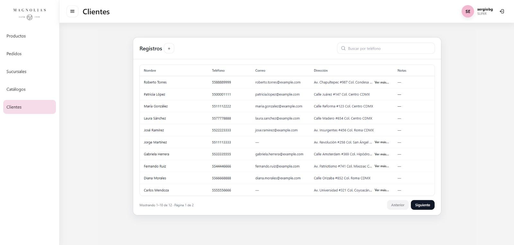This screenshot has height=245, width=514.
Task: Click the sergiobg username label
Action: click(x=485, y=9)
